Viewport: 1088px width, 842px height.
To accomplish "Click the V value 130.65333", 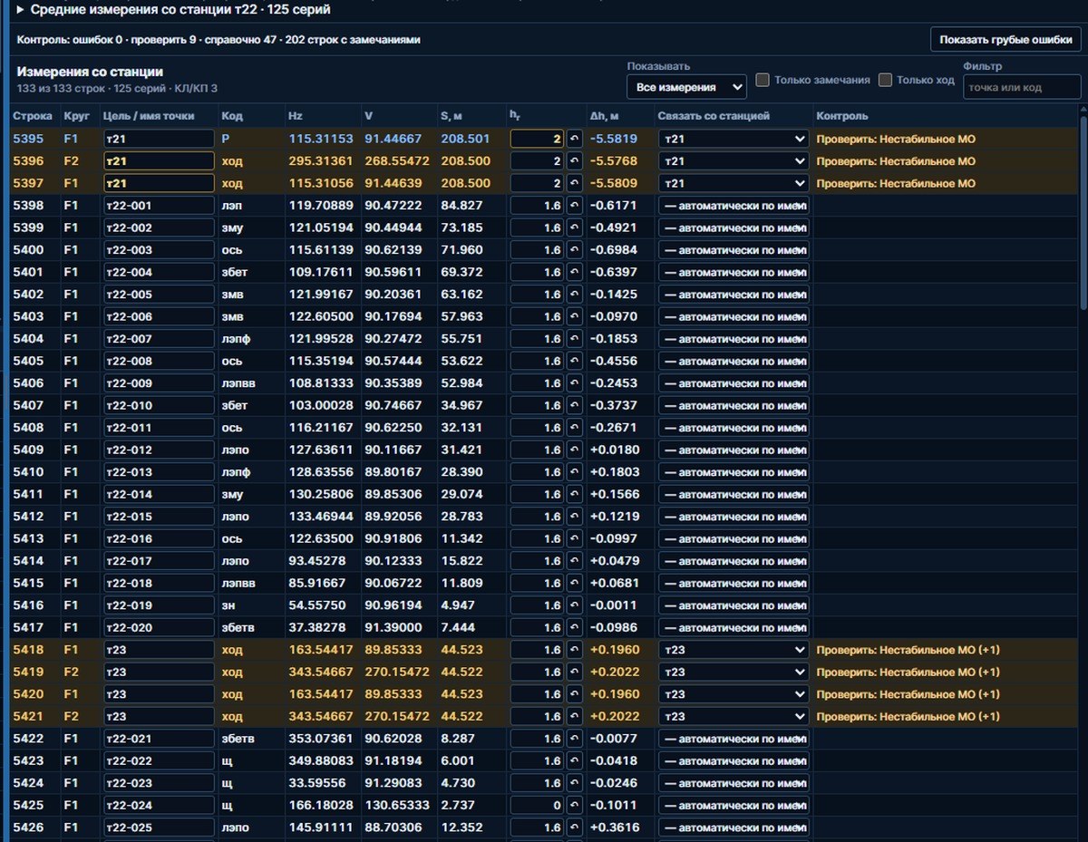I will 397,806.
